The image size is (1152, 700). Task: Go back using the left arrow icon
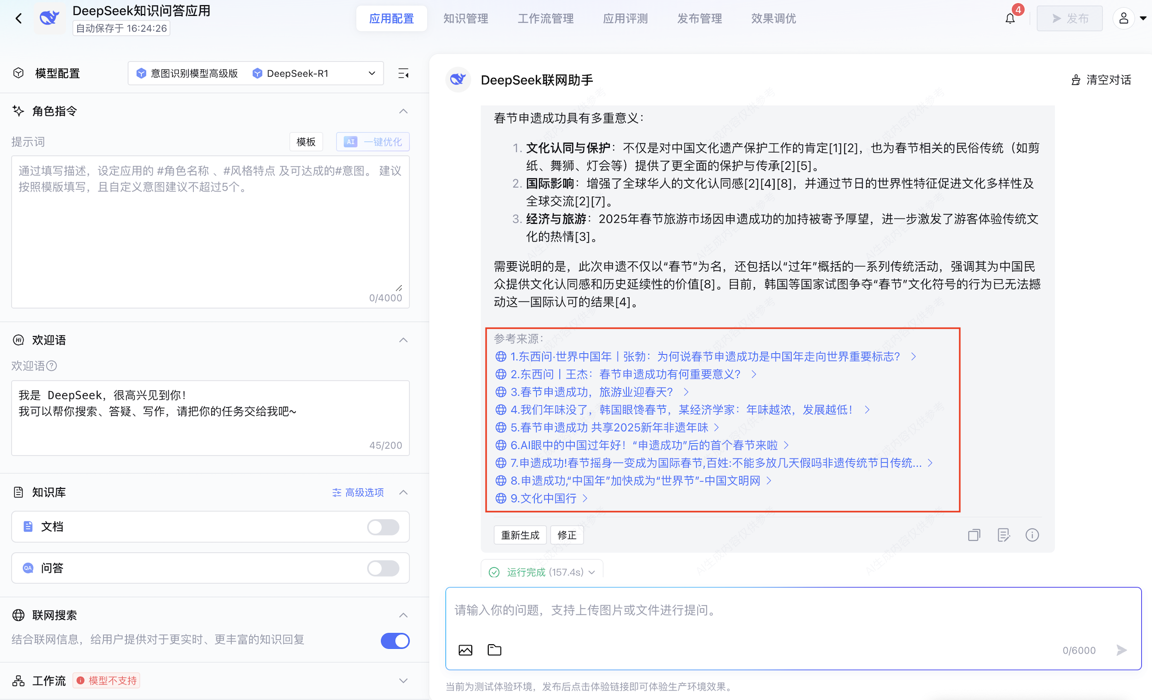[19, 18]
